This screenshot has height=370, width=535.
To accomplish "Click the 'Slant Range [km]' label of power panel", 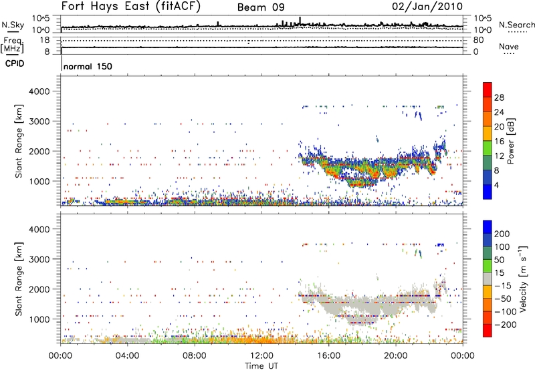I will click(x=19, y=141).
